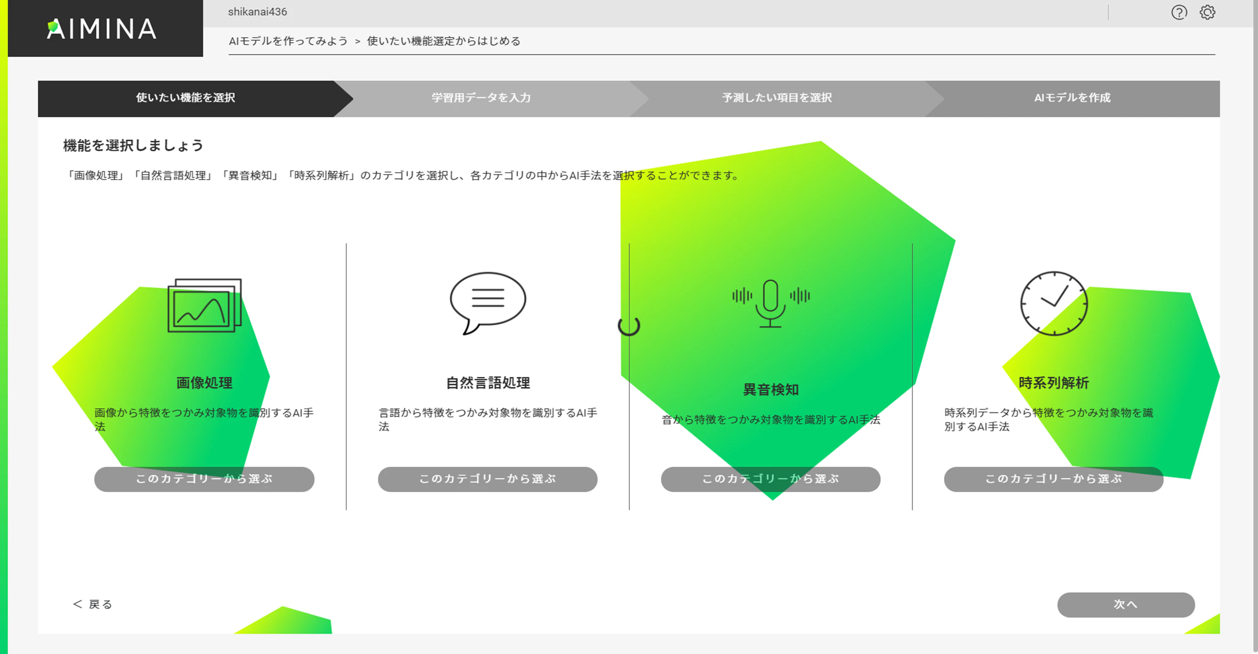Open the settings gear icon
Screen dimensions: 1258x654
[1207, 12]
